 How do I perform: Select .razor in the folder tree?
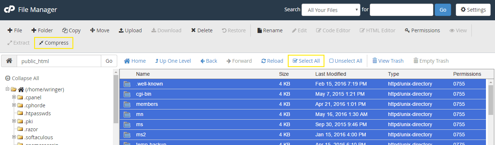coord(31,129)
